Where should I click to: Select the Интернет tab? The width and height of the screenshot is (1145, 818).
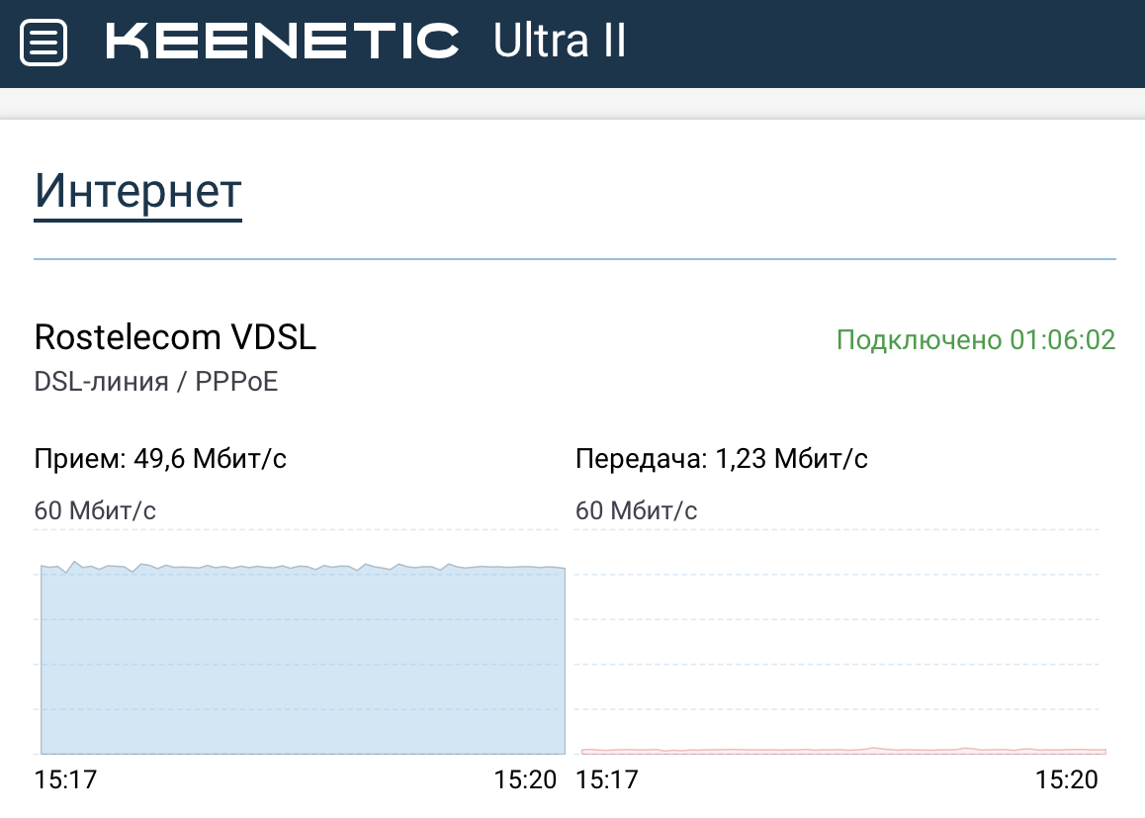[x=136, y=191]
